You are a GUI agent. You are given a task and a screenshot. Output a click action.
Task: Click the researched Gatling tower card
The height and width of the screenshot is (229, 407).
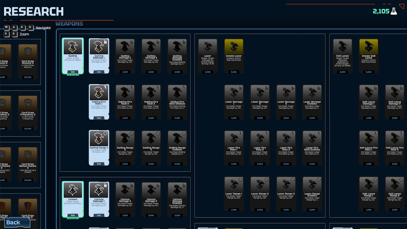pyautogui.click(x=73, y=56)
